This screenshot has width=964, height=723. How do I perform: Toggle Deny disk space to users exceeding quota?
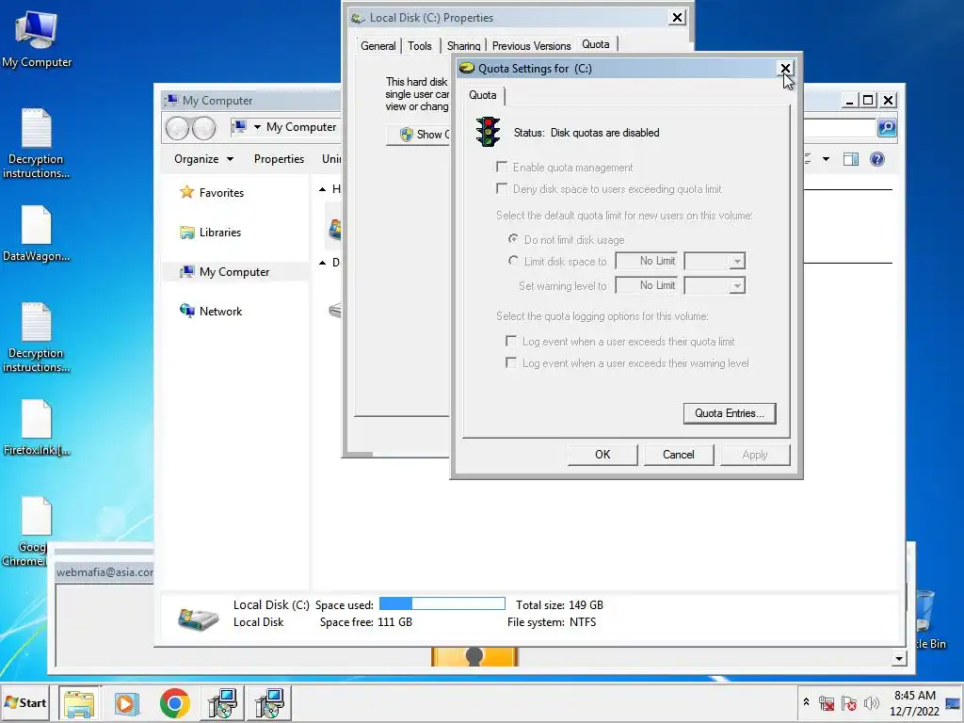point(502,188)
